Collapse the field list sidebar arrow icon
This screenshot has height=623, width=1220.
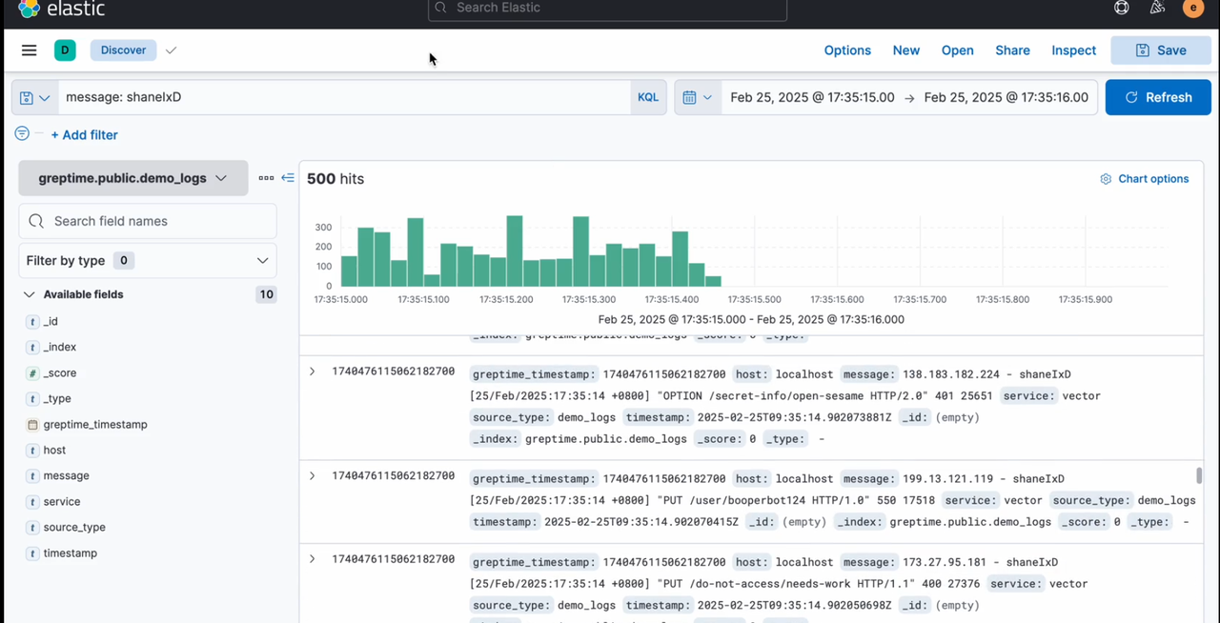(287, 177)
